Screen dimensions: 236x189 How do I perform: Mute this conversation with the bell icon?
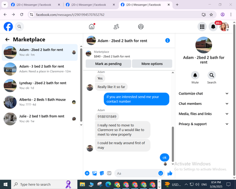click(x=195, y=75)
